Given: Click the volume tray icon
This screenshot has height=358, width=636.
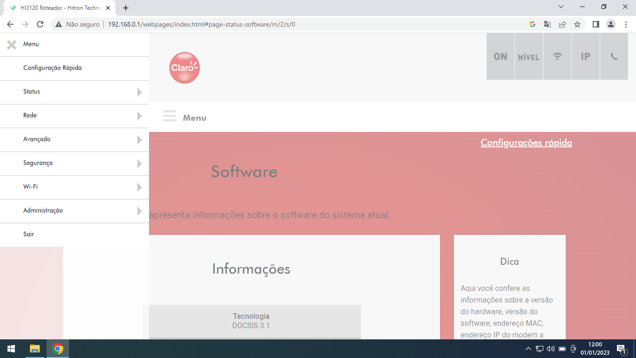Looking at the screenshot, I should click(x=551, y=349).
